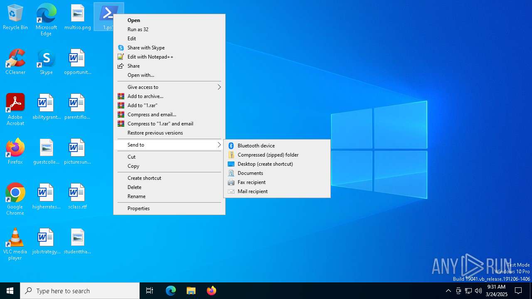Select the parentsflo... Word document
532x299 pixels.
[x=77, y=107]
